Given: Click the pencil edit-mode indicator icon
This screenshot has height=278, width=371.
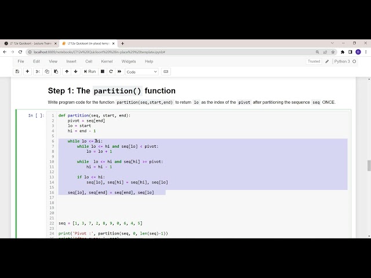Looking at the screenshot, I should 327,61.
